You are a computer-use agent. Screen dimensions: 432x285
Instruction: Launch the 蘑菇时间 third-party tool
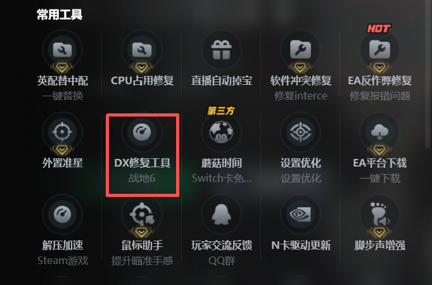point(221,132)
